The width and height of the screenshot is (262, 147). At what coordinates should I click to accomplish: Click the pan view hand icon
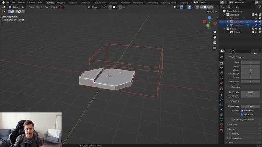215,37
